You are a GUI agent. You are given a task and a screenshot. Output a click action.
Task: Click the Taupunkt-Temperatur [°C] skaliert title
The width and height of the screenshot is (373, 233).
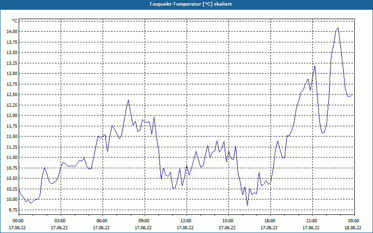coord(191,4)
